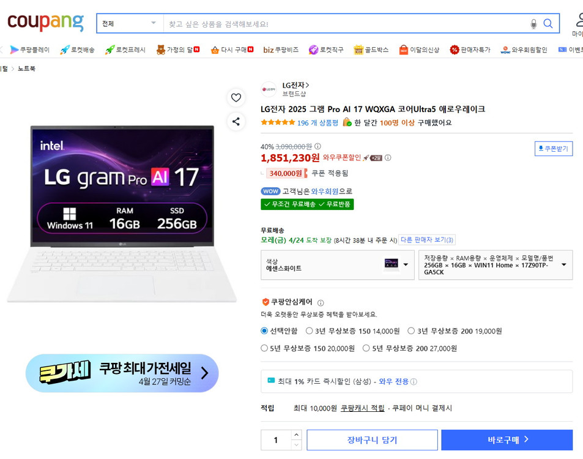Screen dimensions: 583x459
Task: Click the 340,000원 coupon amount tag
Action: tap(286, 173)
